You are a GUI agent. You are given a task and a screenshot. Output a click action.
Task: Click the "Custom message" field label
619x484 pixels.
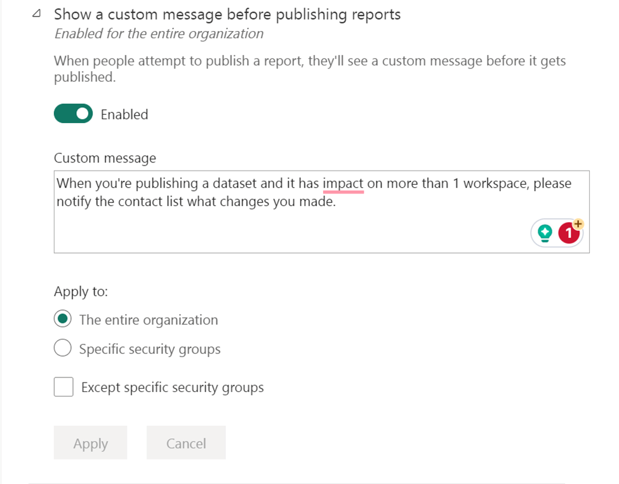click(105, 158)
